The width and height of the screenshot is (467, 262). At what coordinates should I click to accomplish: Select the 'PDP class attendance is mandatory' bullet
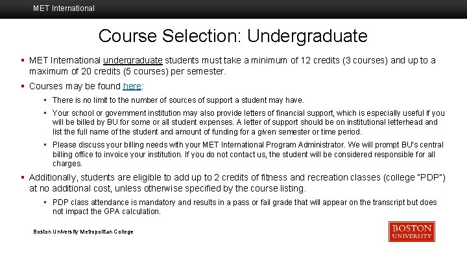pos(245,206)
